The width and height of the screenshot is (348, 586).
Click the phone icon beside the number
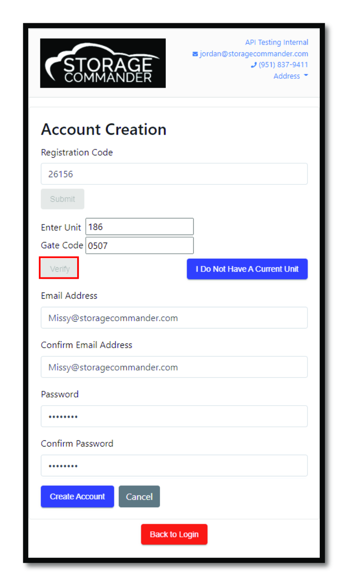coord(254,65)
